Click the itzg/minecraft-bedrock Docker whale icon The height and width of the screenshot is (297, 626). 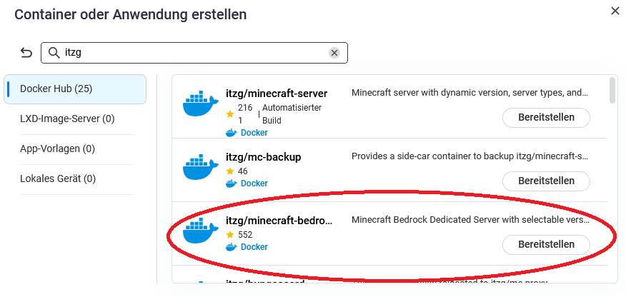tap(200, 230)
